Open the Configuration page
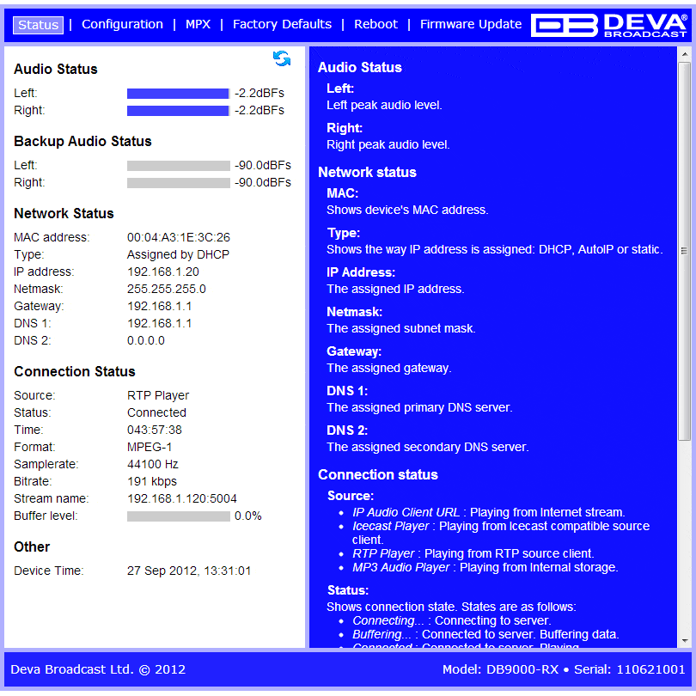The width and height of the screenshot is (696, 696). (x=122, y=25)
